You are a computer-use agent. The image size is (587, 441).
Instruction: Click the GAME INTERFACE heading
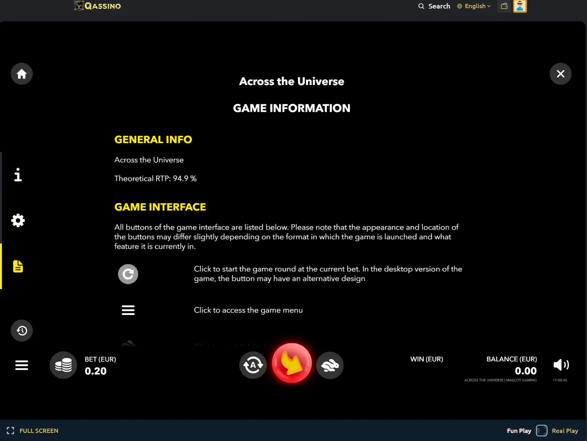click(160, 207)
